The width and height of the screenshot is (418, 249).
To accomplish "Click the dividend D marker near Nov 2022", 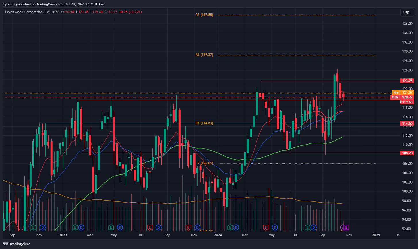I will [x=42, y=227].
